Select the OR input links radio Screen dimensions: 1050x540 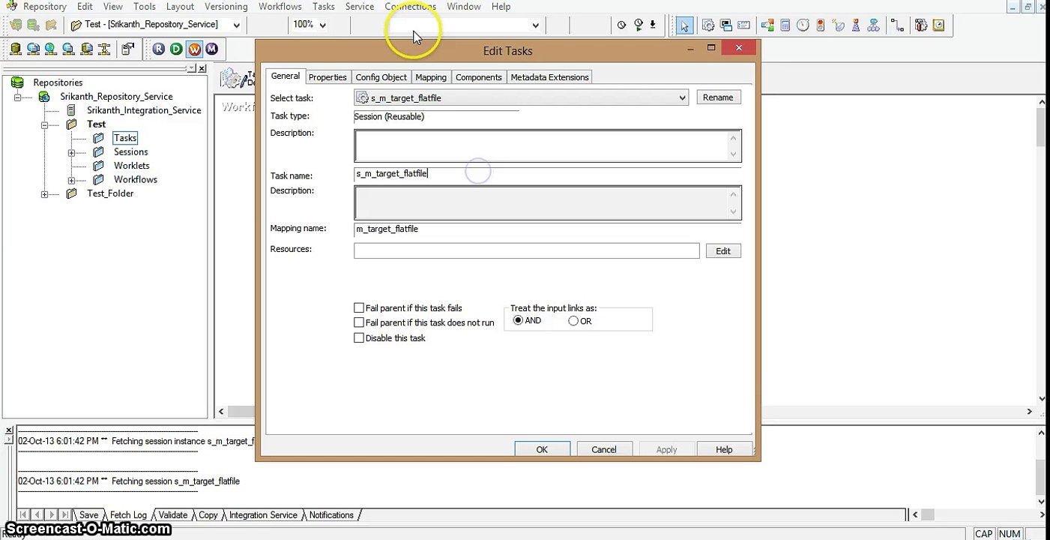pos(573,321)
